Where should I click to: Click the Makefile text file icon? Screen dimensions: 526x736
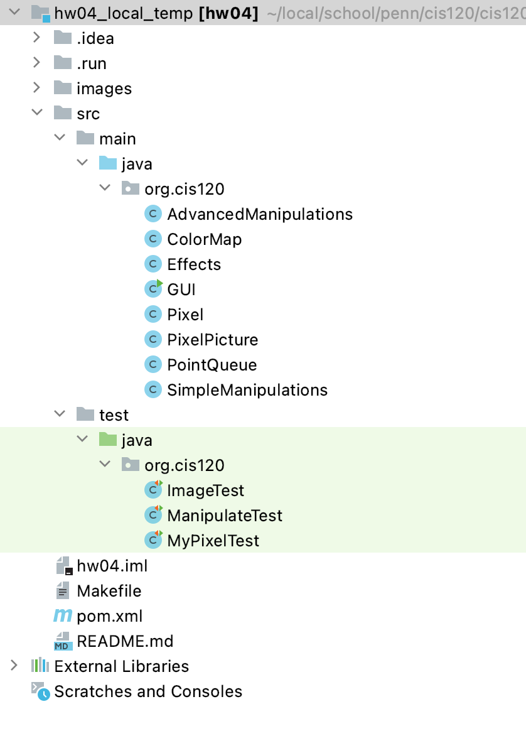tap(63, 591)
